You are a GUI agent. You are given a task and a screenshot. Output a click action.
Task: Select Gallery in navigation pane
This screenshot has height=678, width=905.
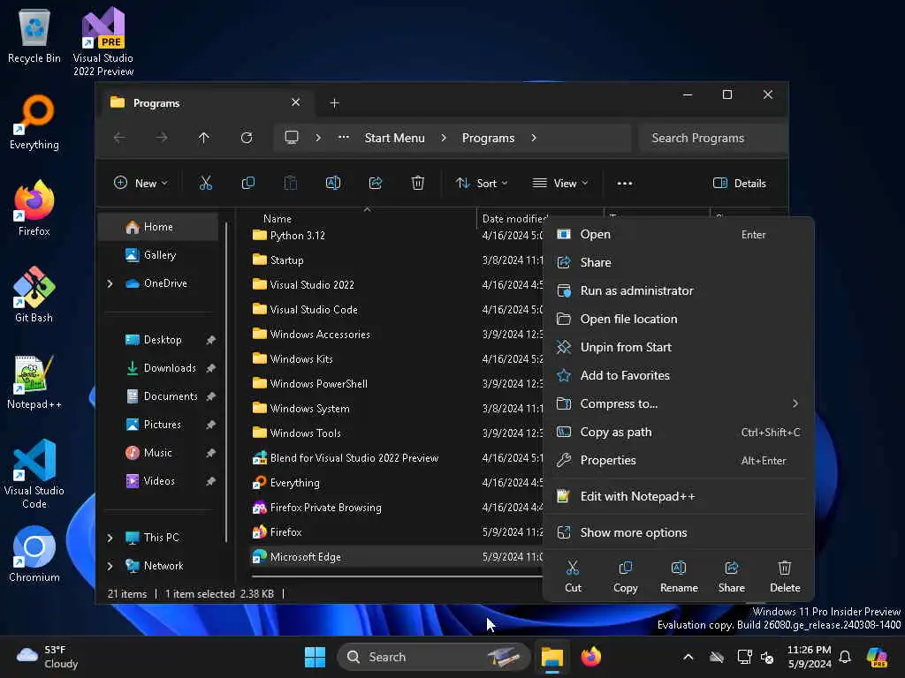pos(158,255)
